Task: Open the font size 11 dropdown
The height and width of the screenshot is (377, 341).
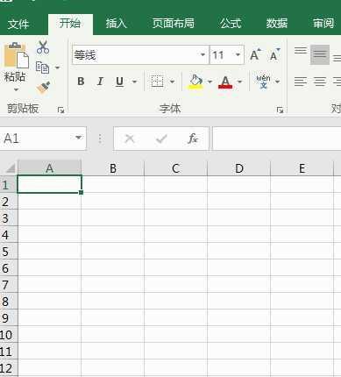Action: pyautogui.click(x=238, y=54)
